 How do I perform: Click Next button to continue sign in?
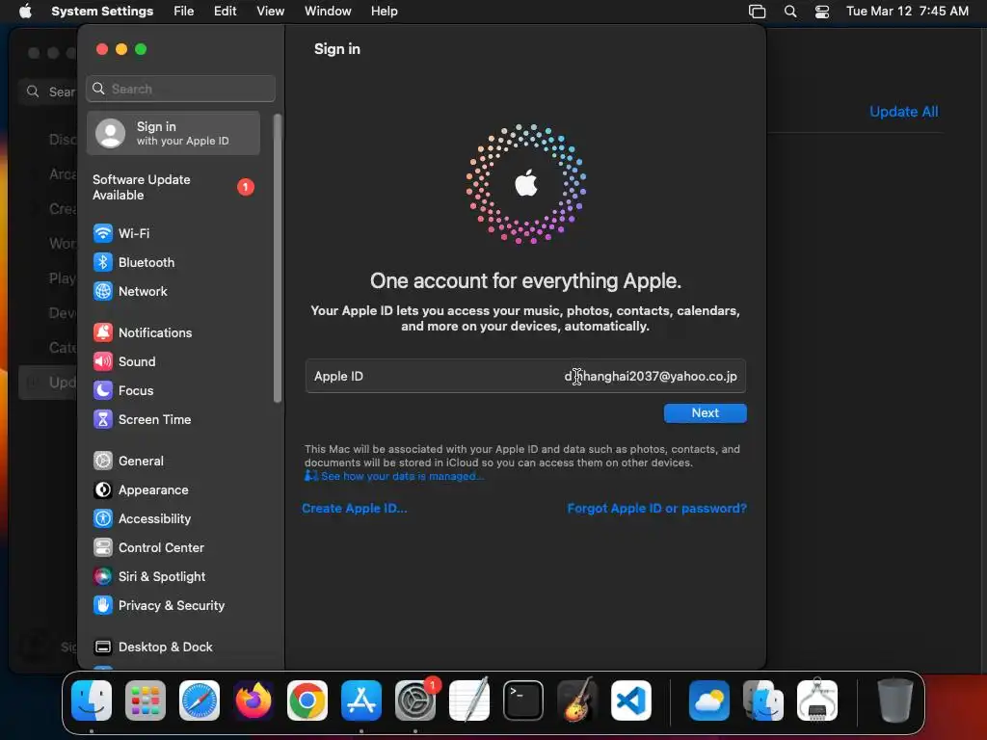(705, 412)
